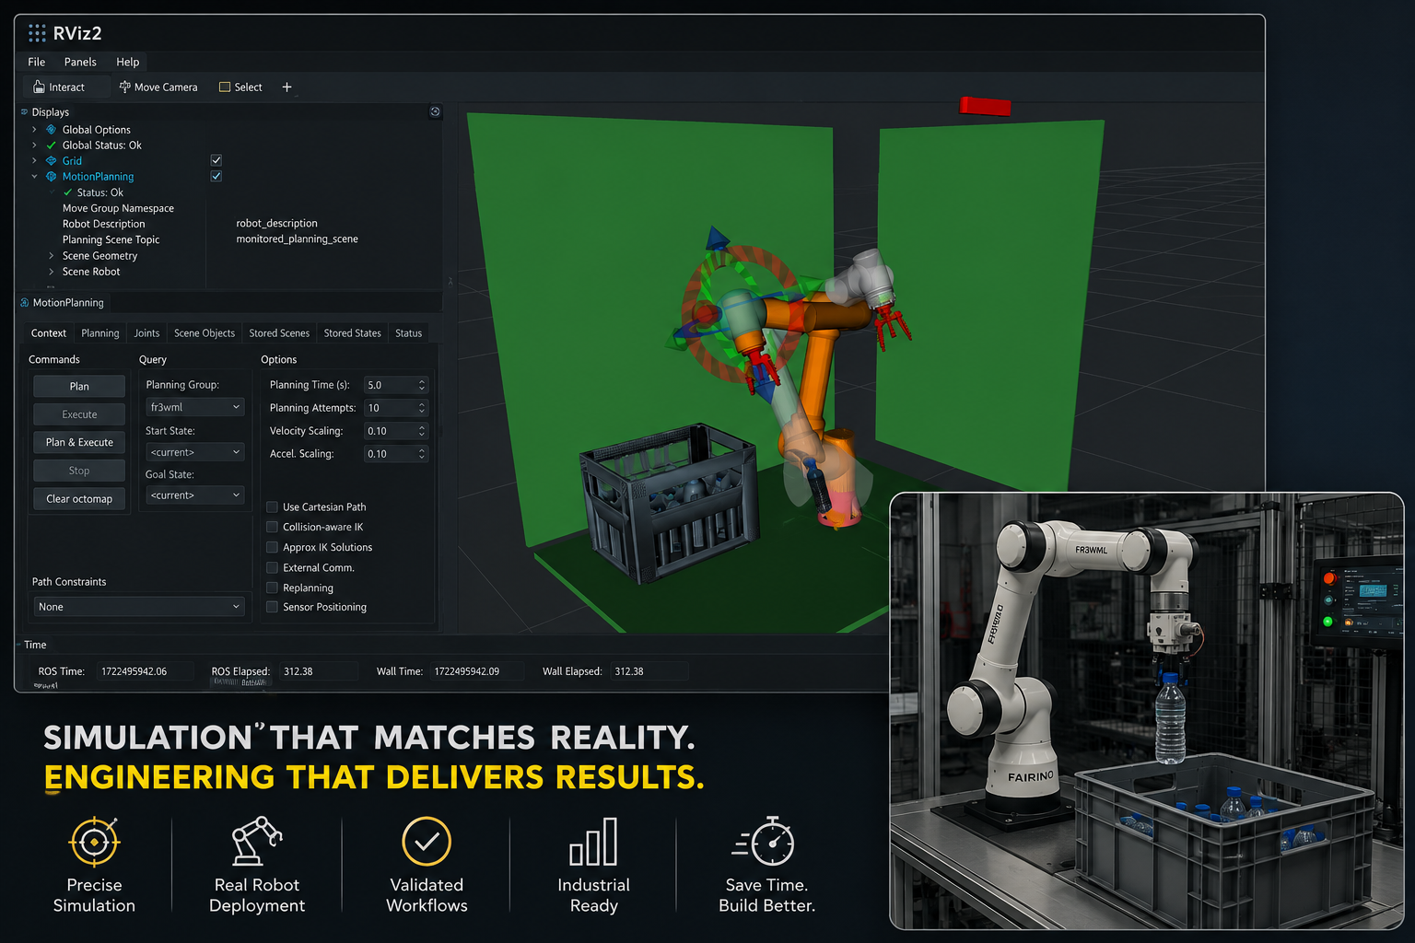Click the blue interactive marker arrow
This screenshot has width=1415, height=943.
click(718, 238)
